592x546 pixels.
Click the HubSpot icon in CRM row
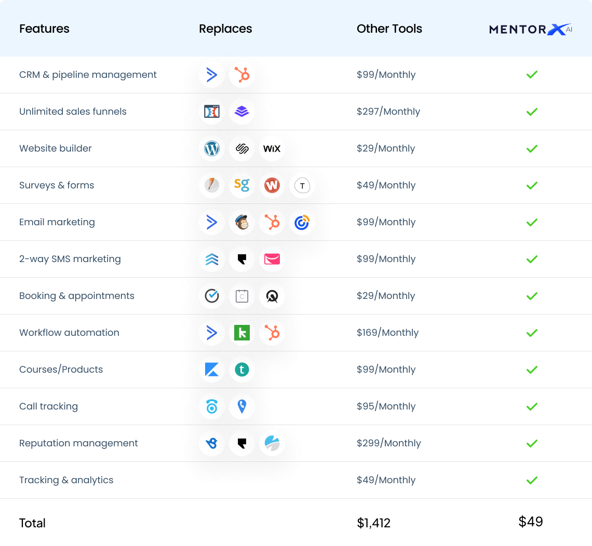pyautogui.click(x=242, y=75)
